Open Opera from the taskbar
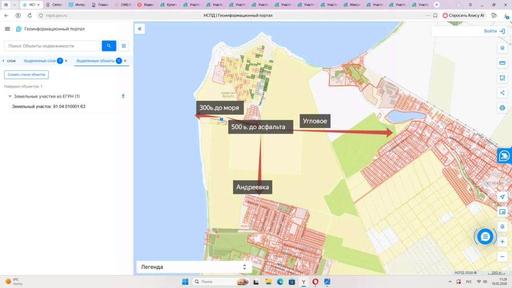The height and width of the screenshot is (288, 512). (x=316, y=282)
